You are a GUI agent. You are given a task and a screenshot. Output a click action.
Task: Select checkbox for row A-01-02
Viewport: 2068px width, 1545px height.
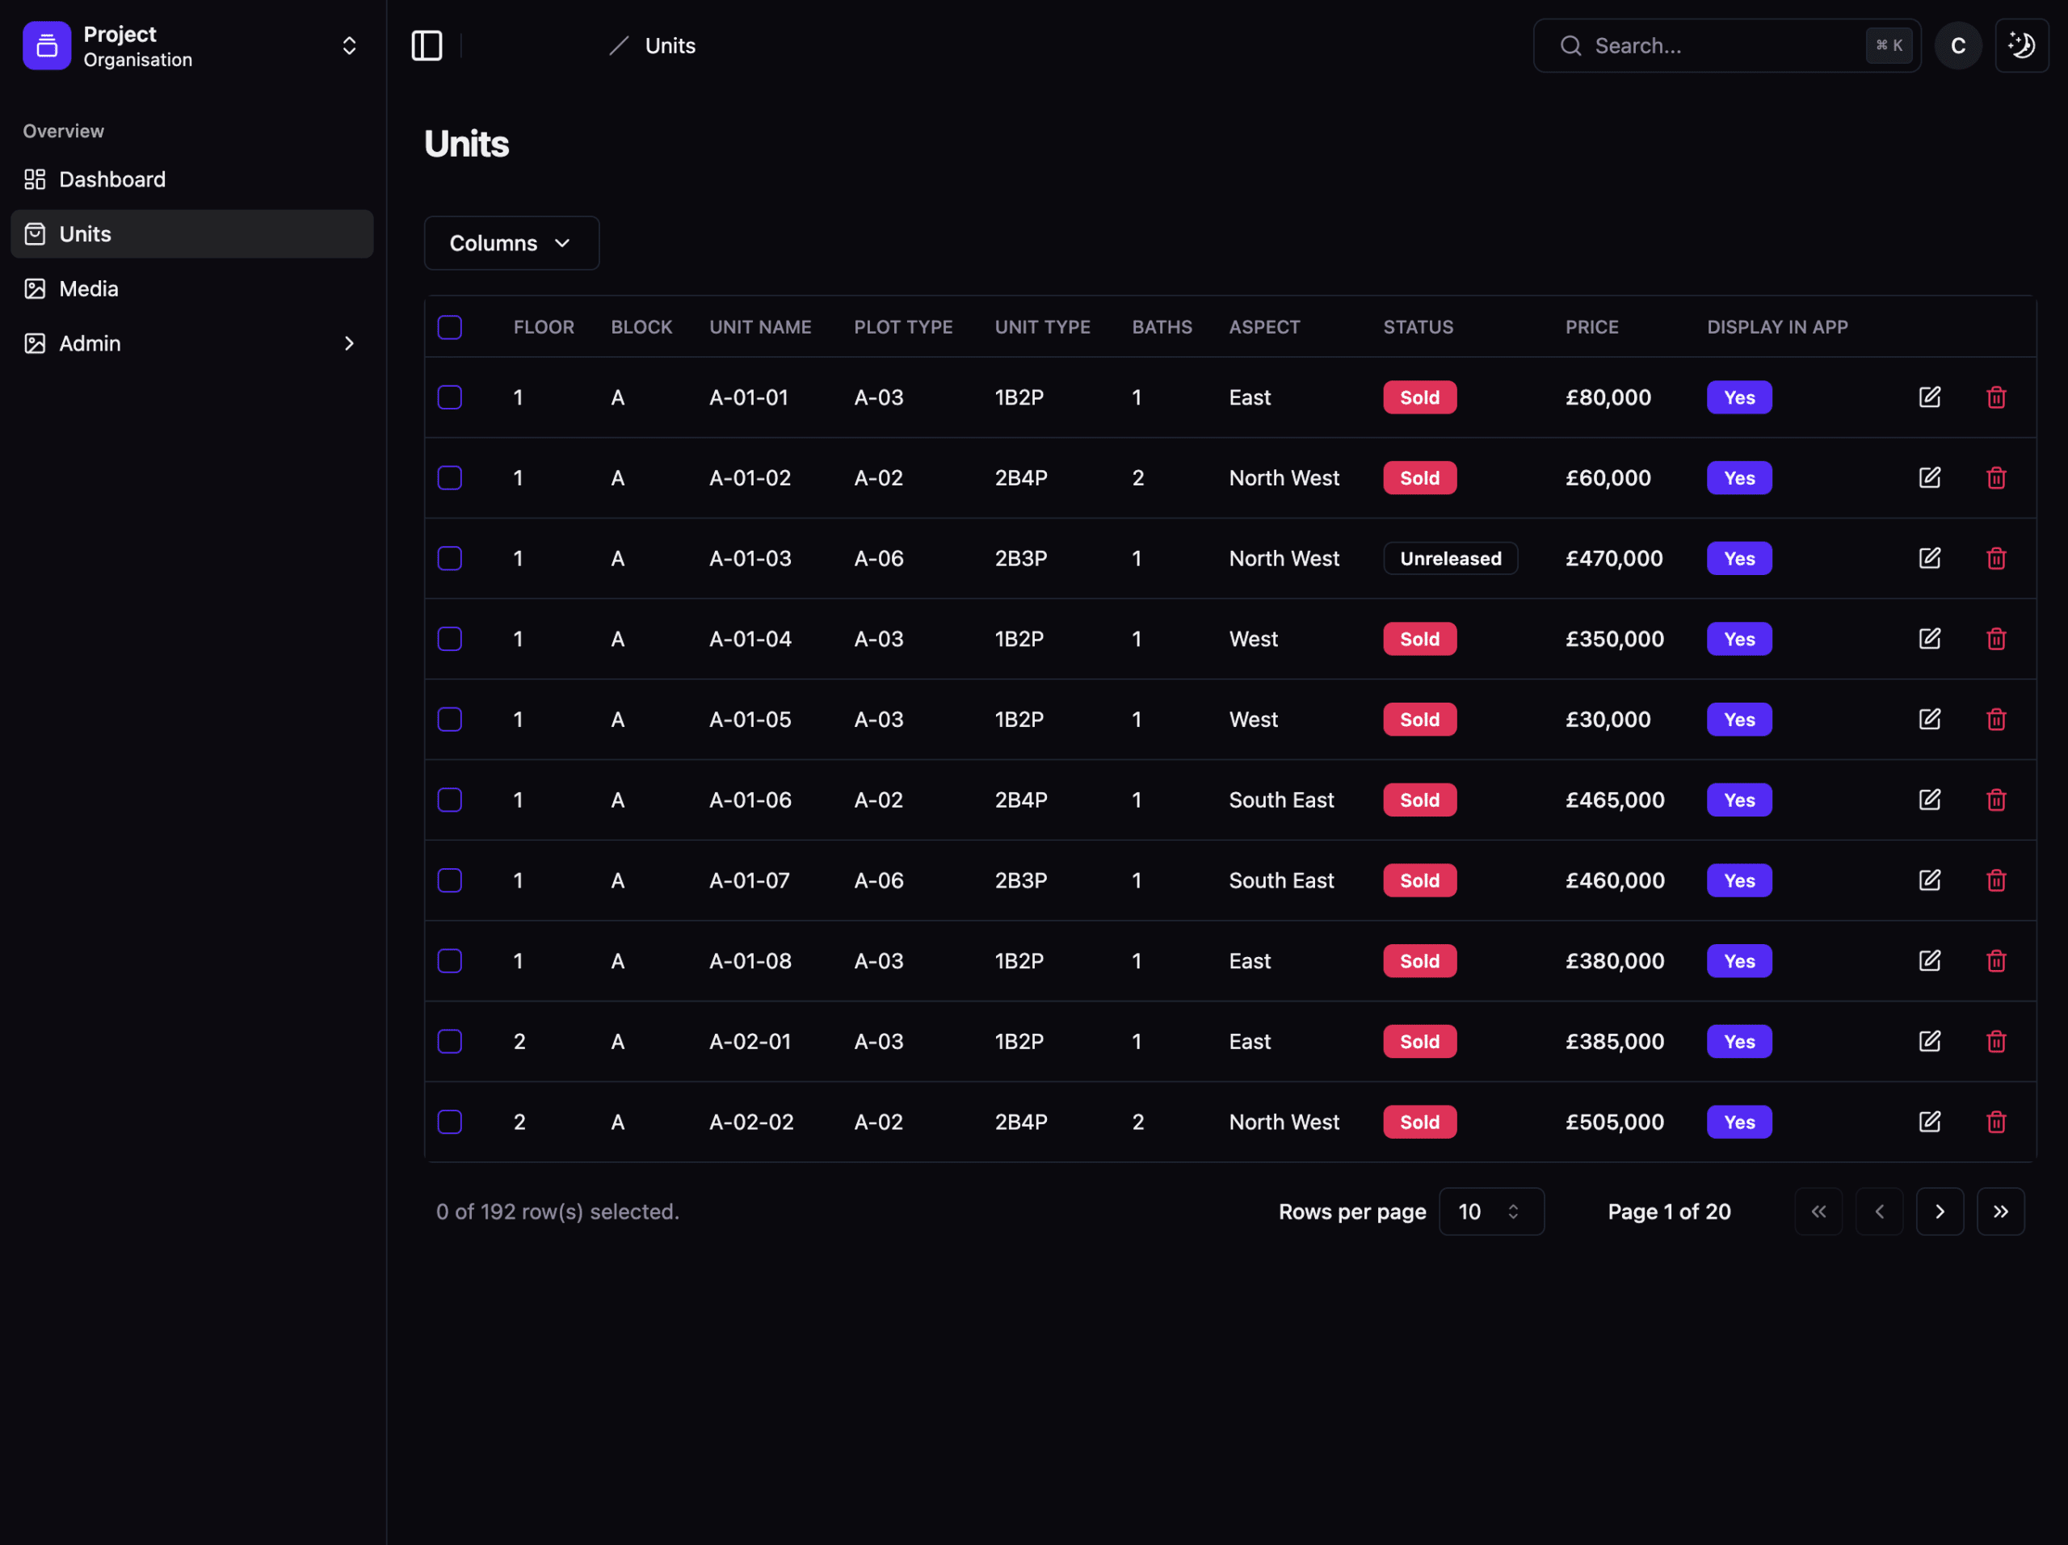pos(450,477)
